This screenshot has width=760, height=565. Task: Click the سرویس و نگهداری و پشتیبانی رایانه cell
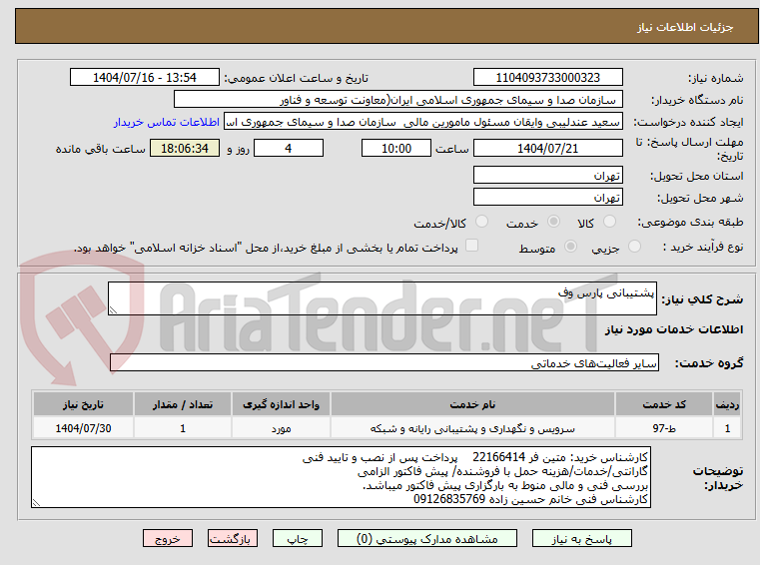coord(472,428)
